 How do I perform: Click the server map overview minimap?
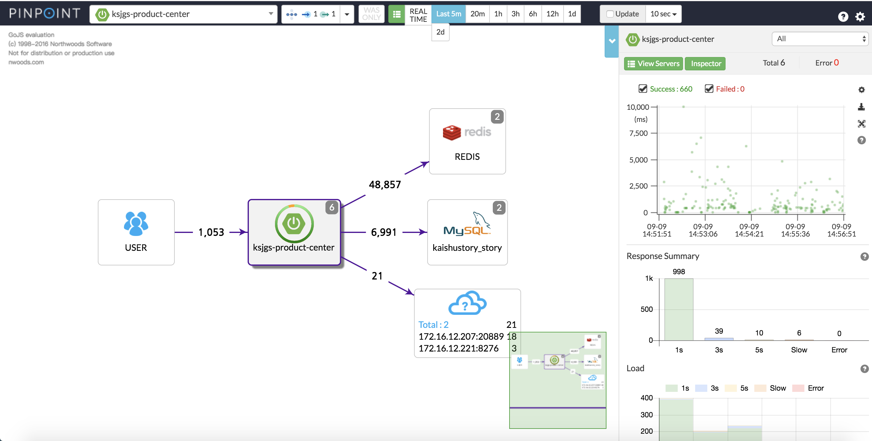(x=558, y=380)
